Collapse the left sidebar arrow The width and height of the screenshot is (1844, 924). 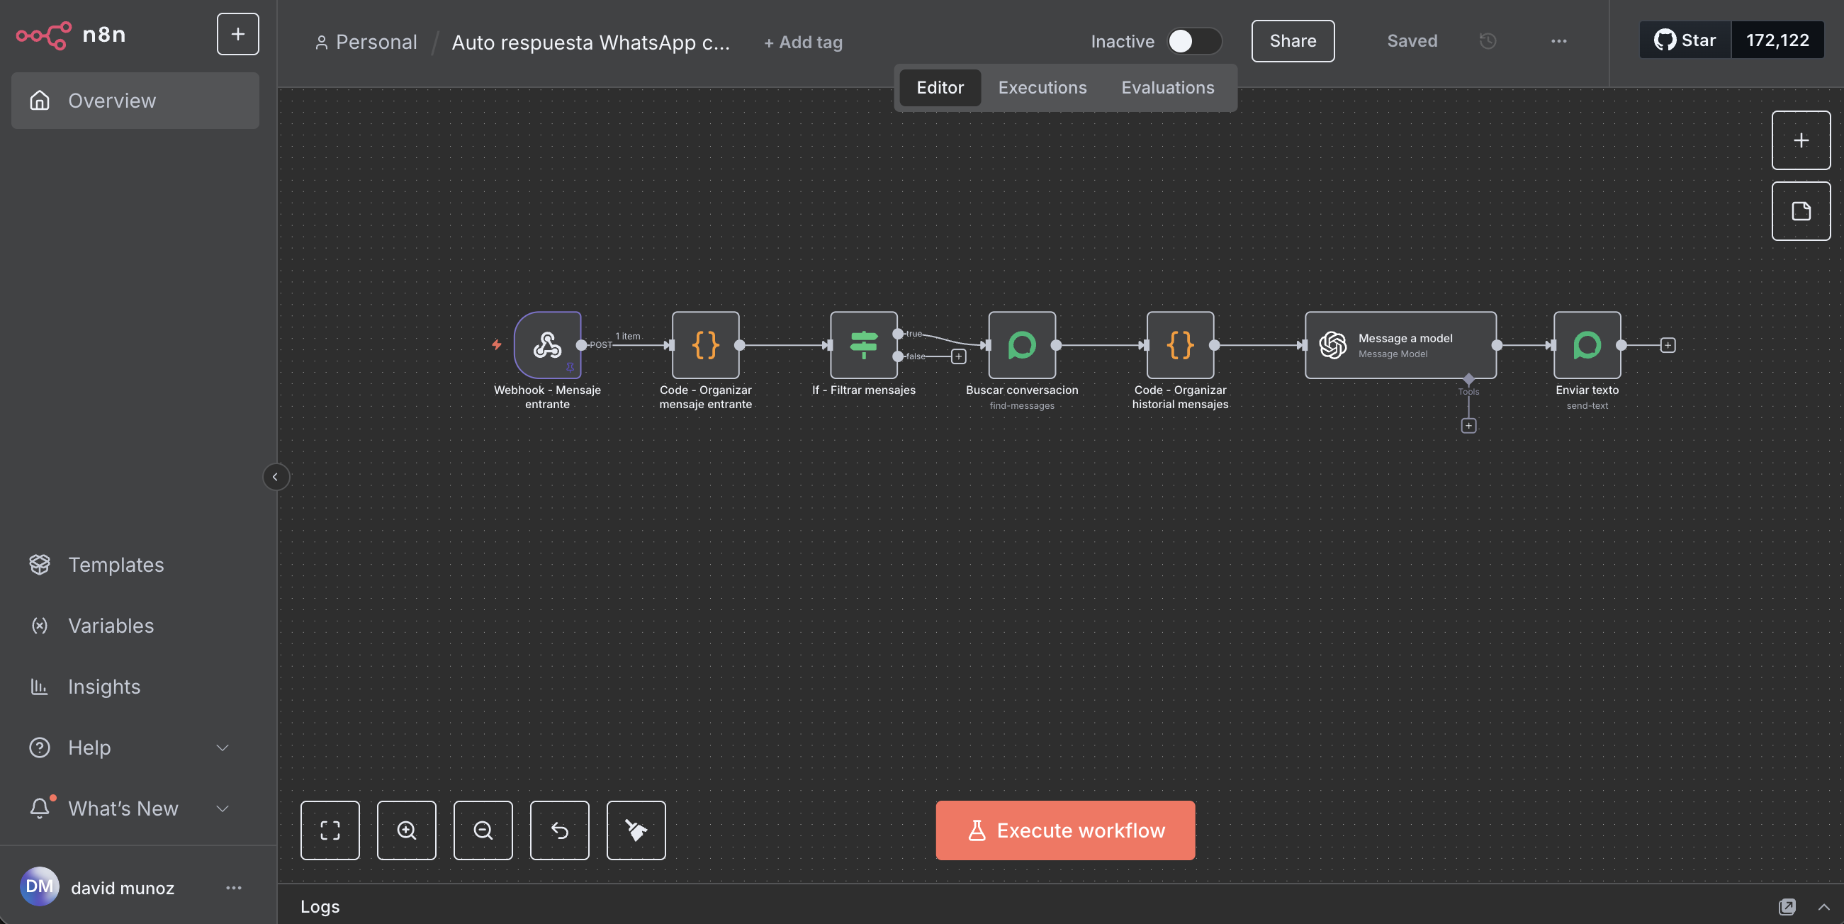click(275, 477)
